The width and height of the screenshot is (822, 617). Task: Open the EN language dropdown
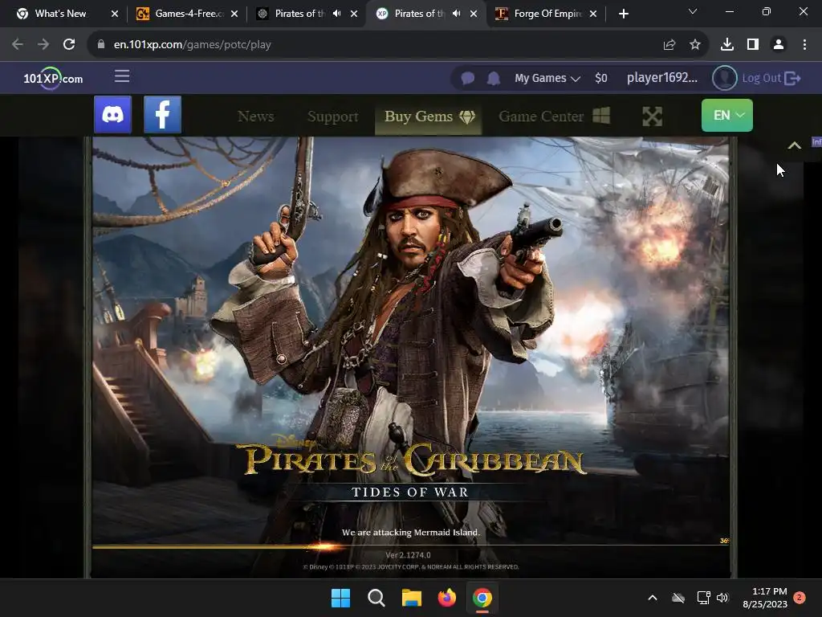point(727,116)
